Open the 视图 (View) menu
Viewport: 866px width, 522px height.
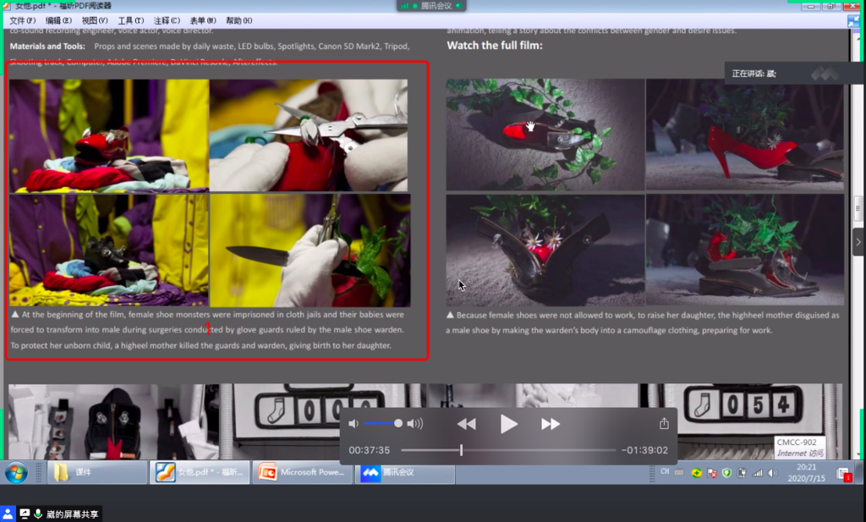coord(95,20)
